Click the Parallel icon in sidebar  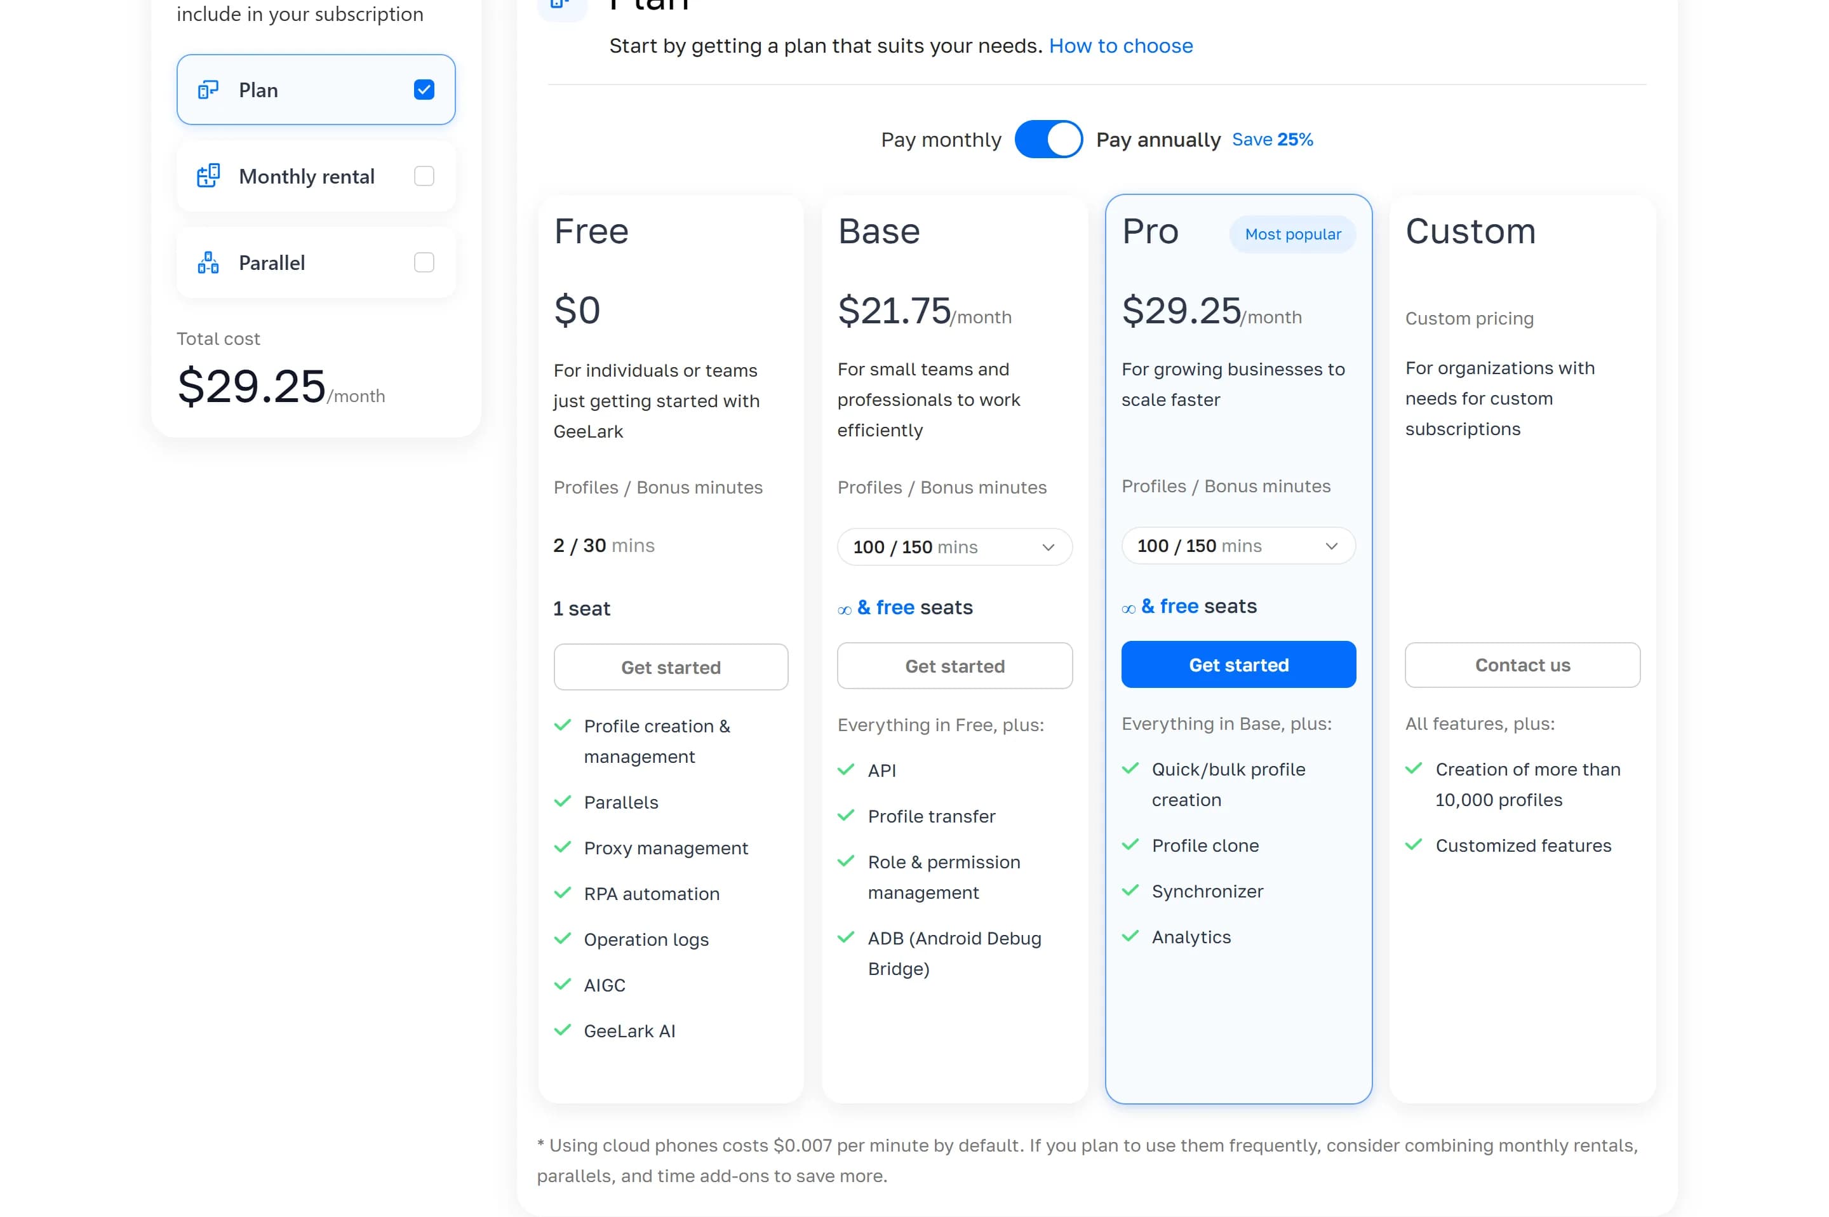(x=208, y=262)
